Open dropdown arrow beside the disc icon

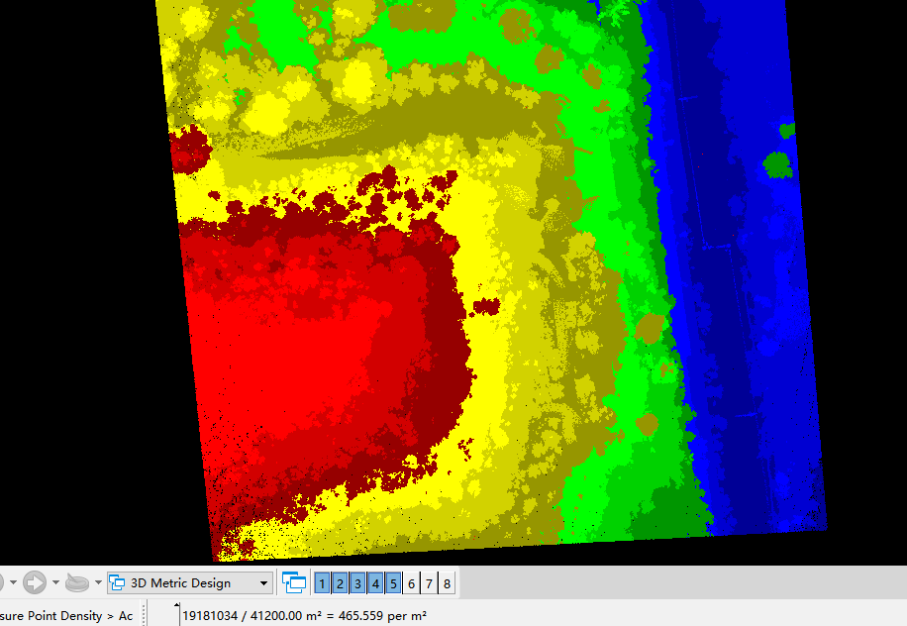point(98,582)
